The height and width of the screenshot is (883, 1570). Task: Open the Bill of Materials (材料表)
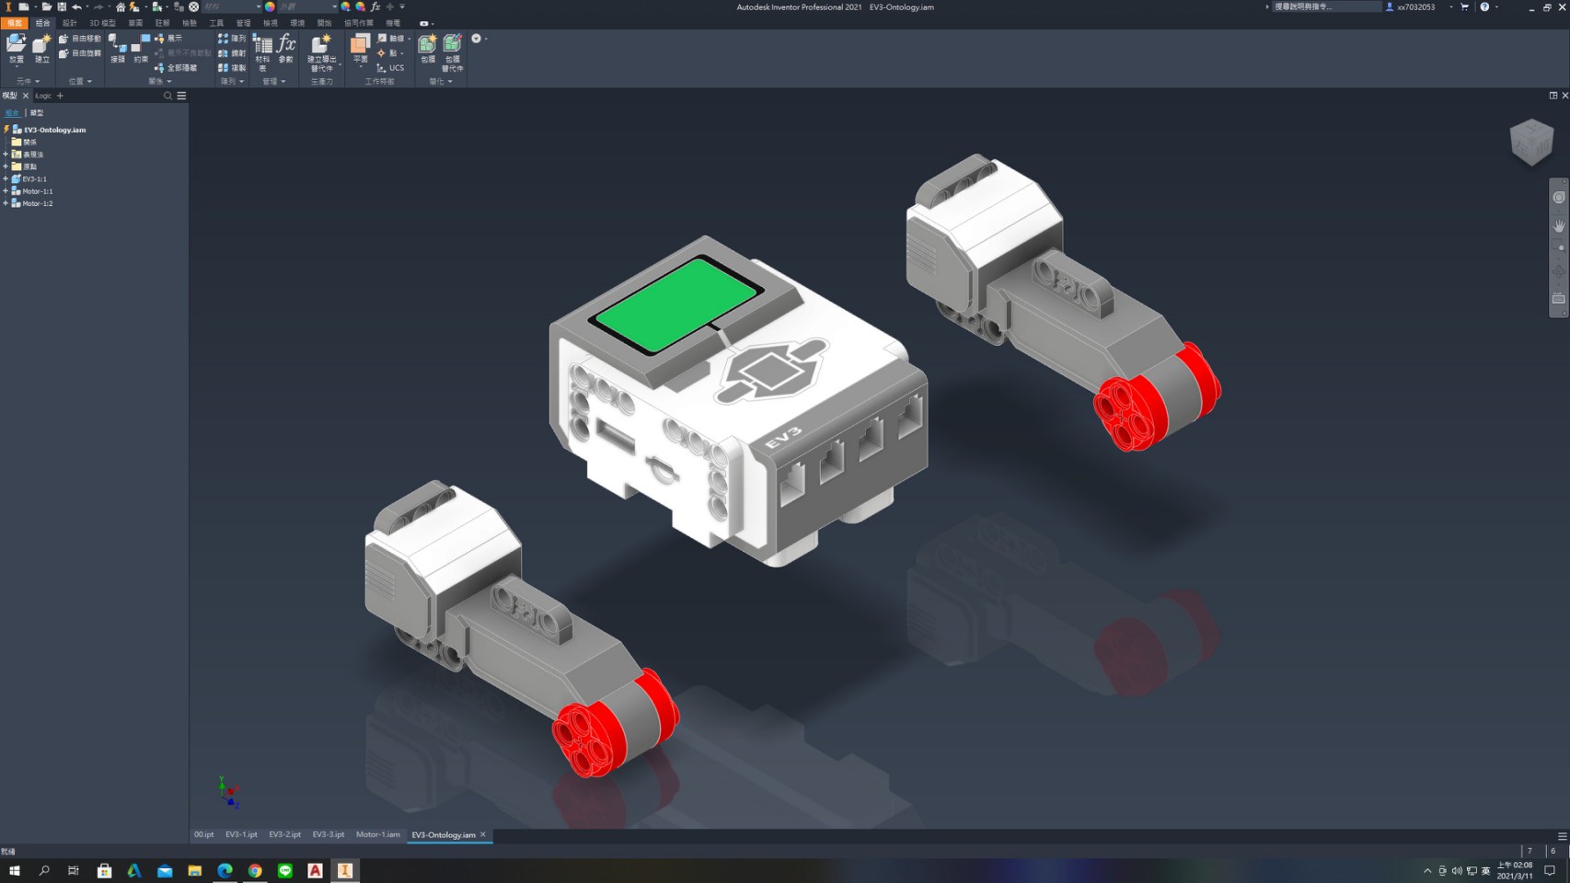pos(262,52)
